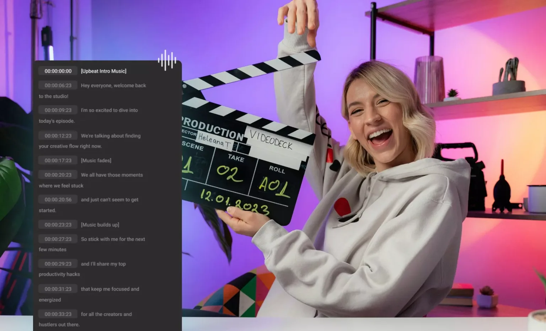The height and width of the screenshot is (331, 546).
Task: Select the "[Music fades]" caption
Action: 96,161
